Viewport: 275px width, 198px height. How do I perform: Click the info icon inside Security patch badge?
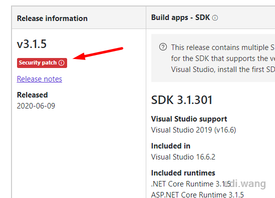(62, 62)
